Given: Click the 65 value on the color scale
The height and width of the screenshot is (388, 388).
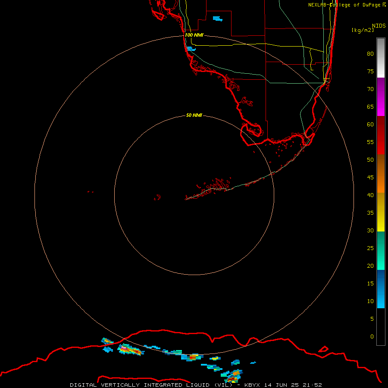Looking at the screenshot, I should click(370, 106).
